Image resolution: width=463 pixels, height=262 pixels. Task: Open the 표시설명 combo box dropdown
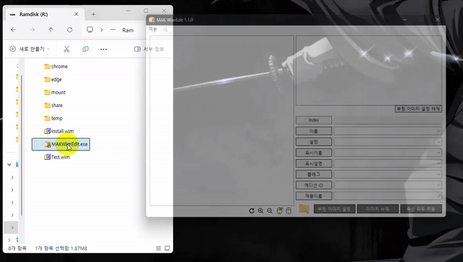pyautogui.click(x=439, y=164)
